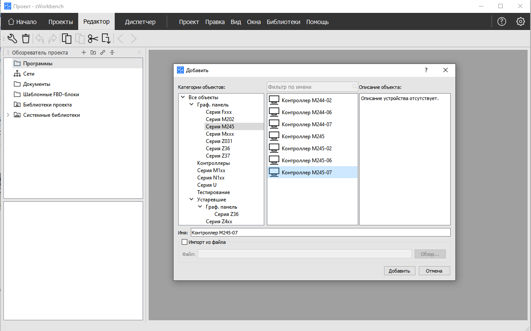531x331 pixels.
Task: Click the chain link icon in project explorer
Action: pos(103,53)
